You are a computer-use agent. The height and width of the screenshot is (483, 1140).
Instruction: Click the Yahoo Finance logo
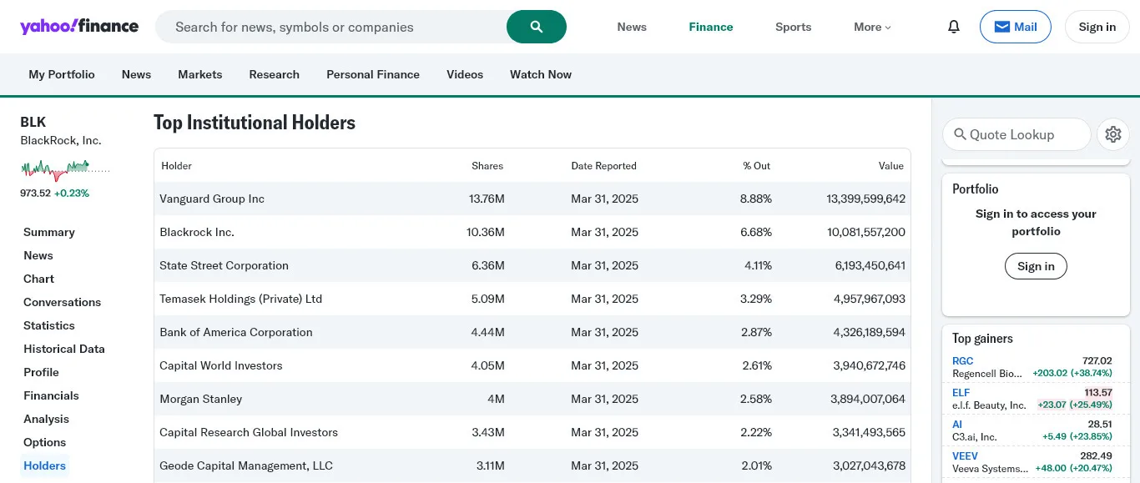(79, 26)
